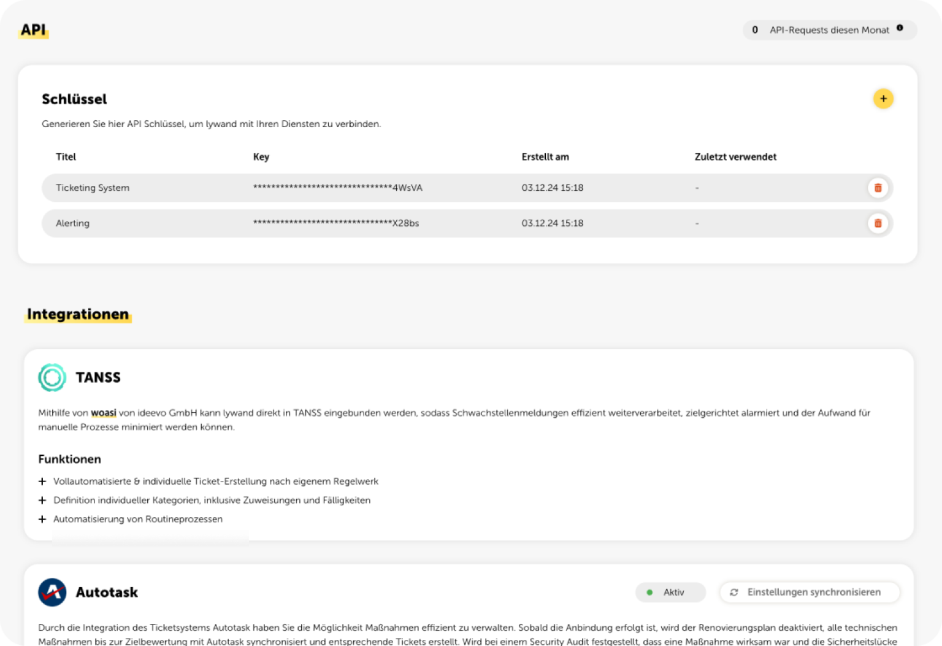Click the Zuletzt verwendet column header
942x646 pixels.
point(735,157)
